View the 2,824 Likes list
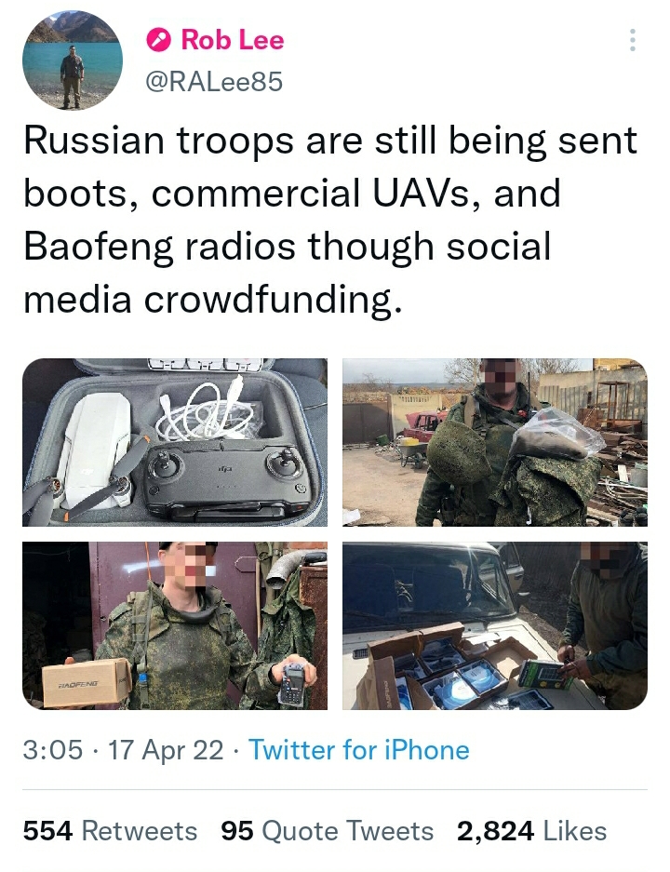The height and width of the screenshot is (872, 670). (x=531, y=831)
